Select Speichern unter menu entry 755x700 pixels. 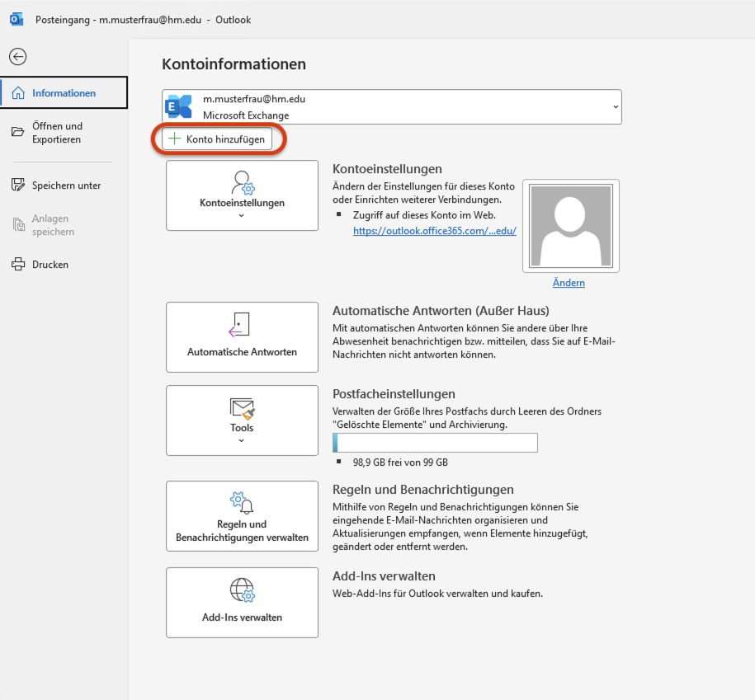(x=64, y=186)
